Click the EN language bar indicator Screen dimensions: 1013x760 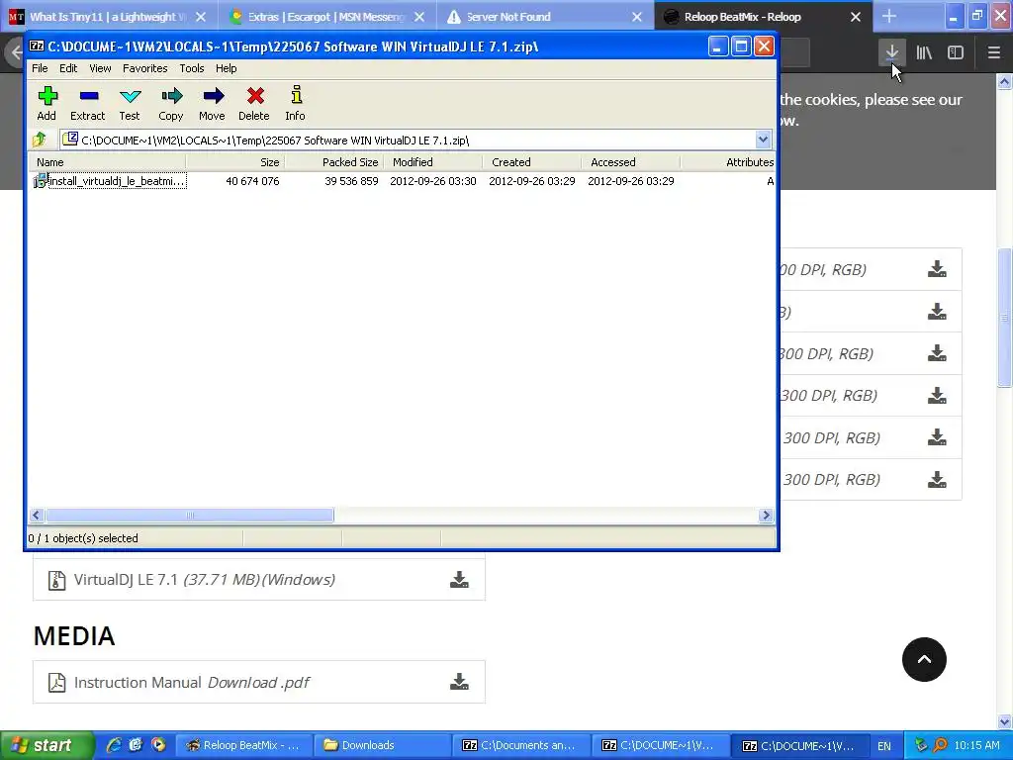pyautogui.click(x=883, y=746)
